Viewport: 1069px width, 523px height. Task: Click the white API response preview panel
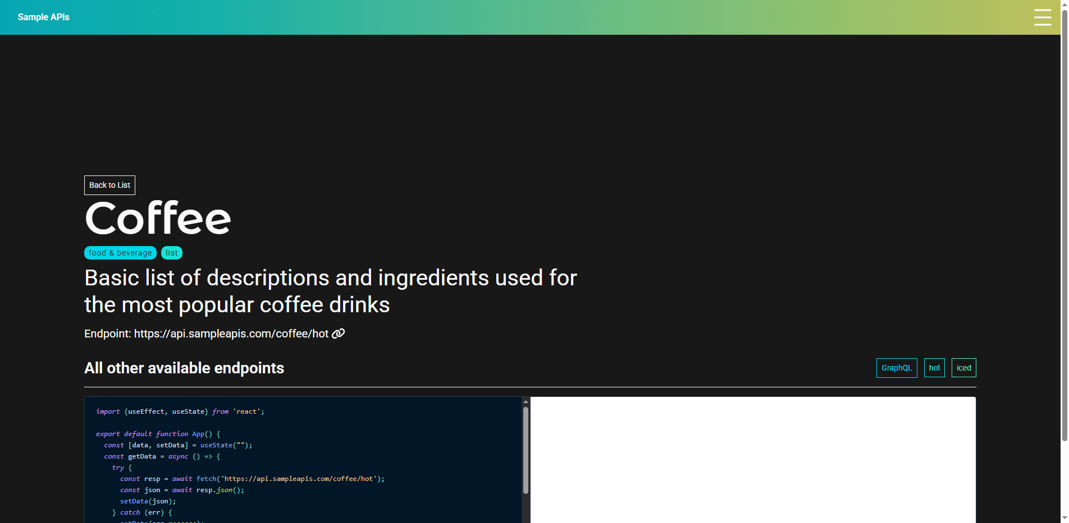pos(752,460)
